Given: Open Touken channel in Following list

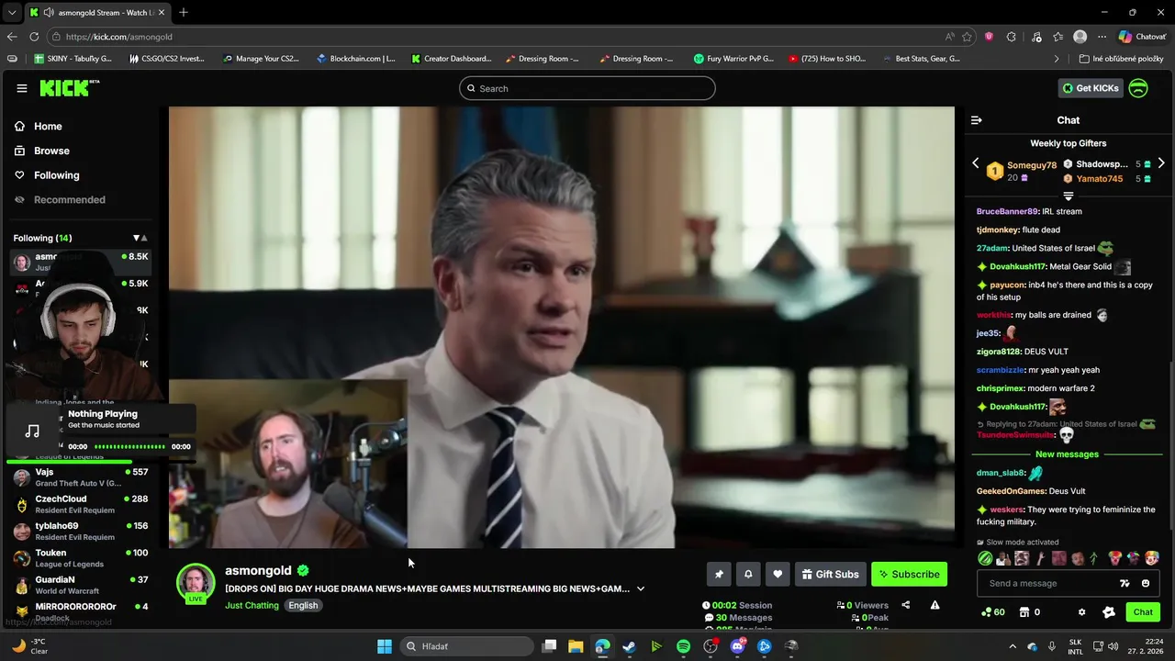Looking at the screenshot, I should [x=81, y=558].
